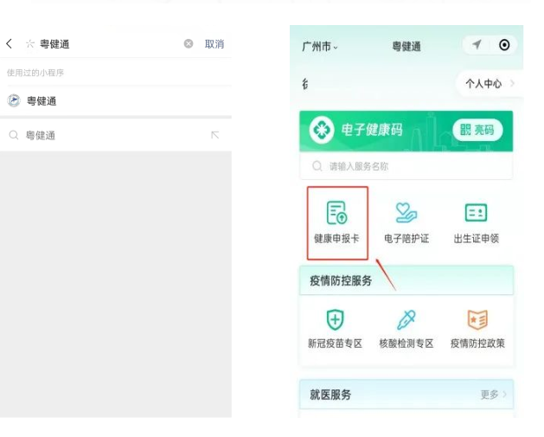The width and height of the screenshot is (544, 437).
Task: Expand 更多 in 就医服务 section
Action: (493, 395)
